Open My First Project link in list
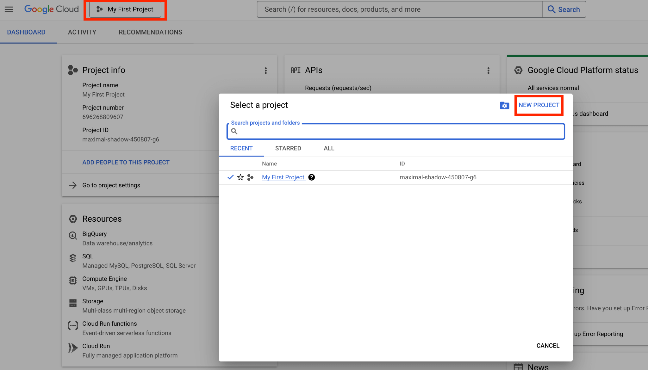The width and height of the screenshot is (648, 370). (283, 177)
